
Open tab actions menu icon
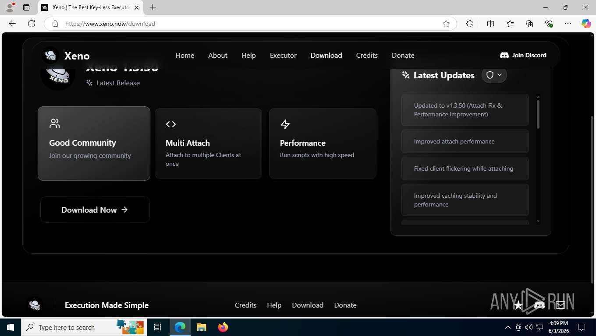(26, 7)
